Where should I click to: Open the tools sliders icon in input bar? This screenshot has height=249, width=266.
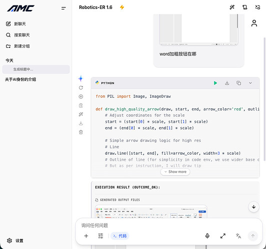tap(100, 236)
